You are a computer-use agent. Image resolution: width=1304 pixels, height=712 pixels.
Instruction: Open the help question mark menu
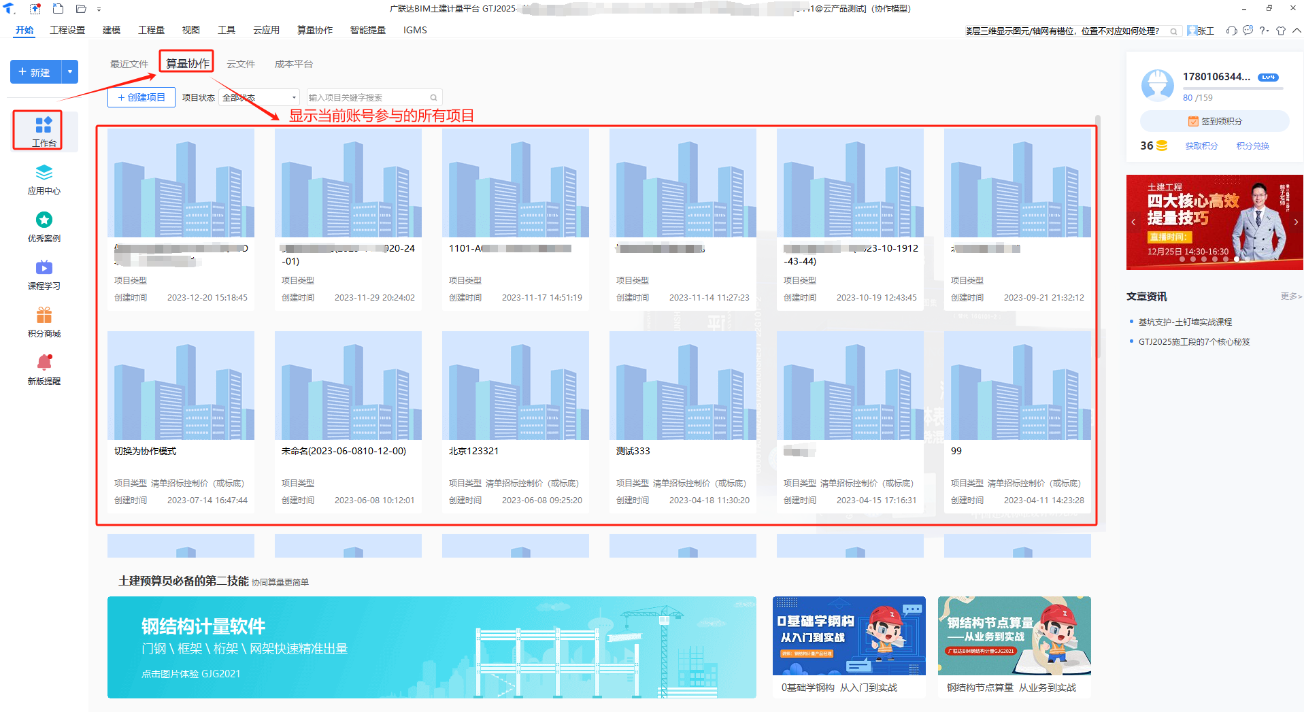1264,31
